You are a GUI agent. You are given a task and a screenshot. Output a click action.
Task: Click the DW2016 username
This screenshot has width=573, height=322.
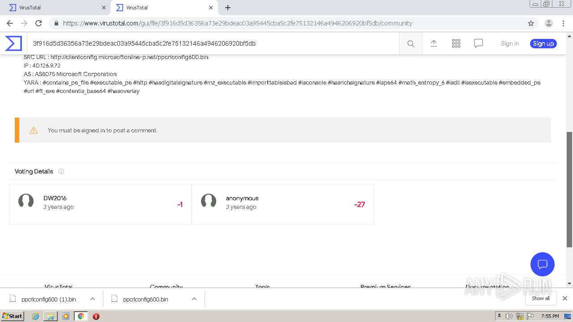point(55,198)
